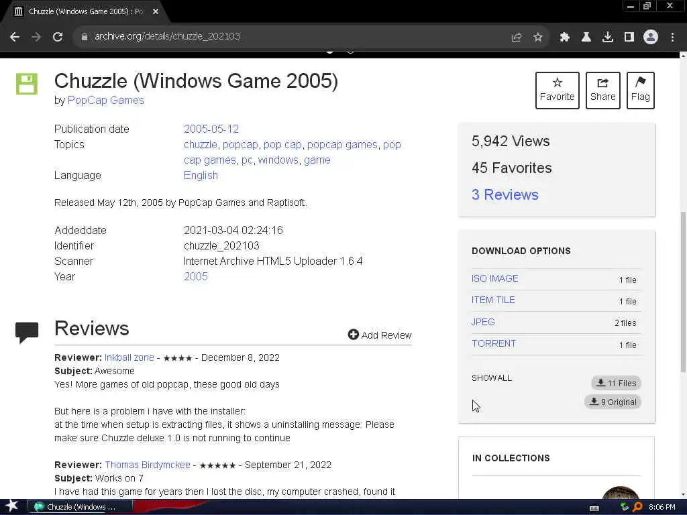Open the English language link
Viewport: 687px width, 515px height.
point(201,176)
